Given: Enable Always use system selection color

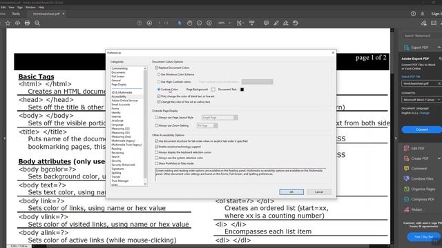Looking at the screenshot, I should [157, 158].
